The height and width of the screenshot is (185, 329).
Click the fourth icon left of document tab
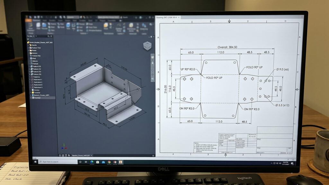point(69,155)
